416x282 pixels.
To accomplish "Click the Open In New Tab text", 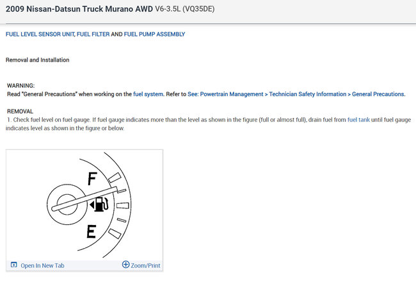I will tap(42, 265).
